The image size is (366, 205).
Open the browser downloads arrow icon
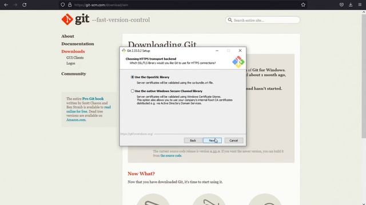pos(351,5)
